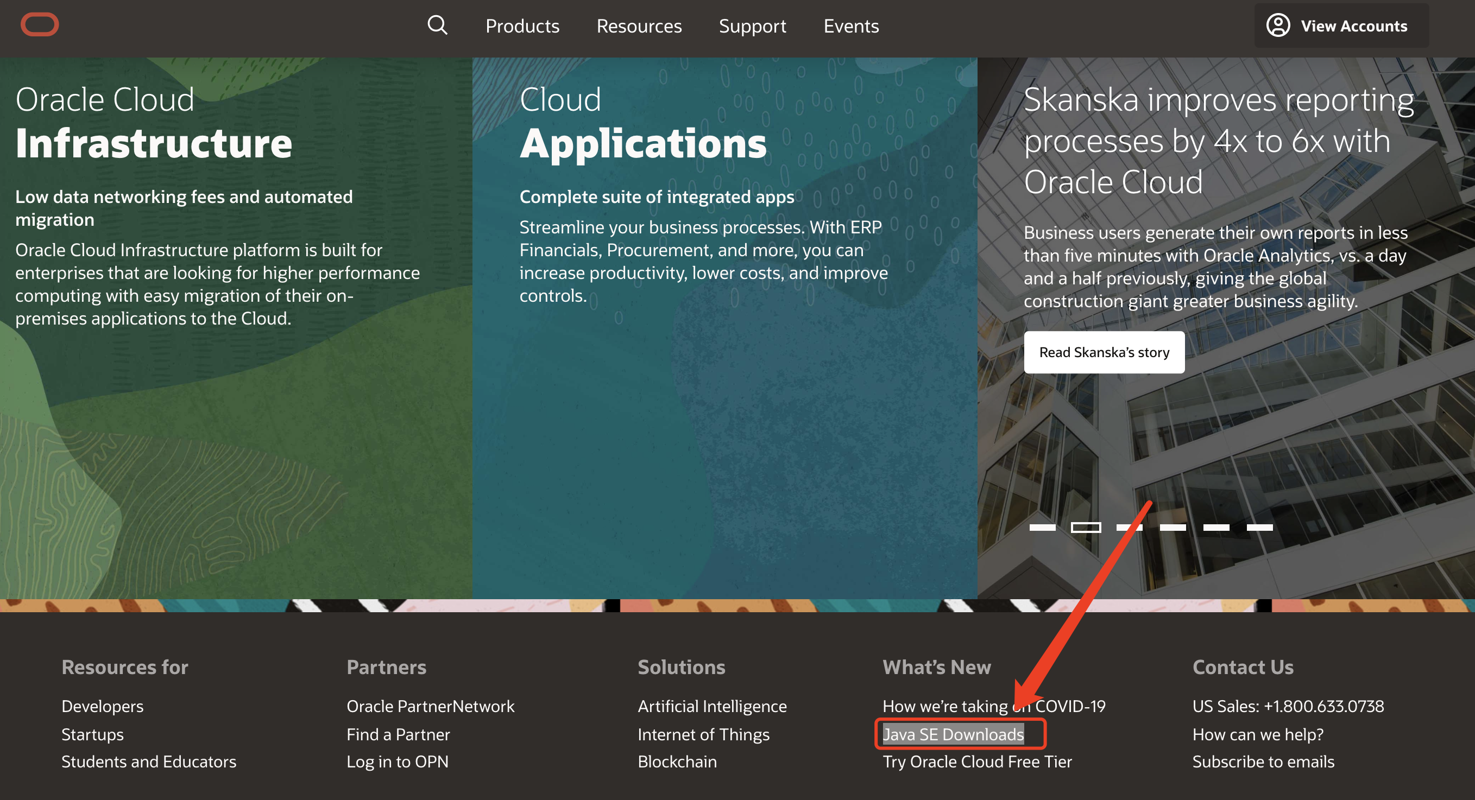
Task: Select second outlined carousel slide indicator
Action: click(1086, 527)
